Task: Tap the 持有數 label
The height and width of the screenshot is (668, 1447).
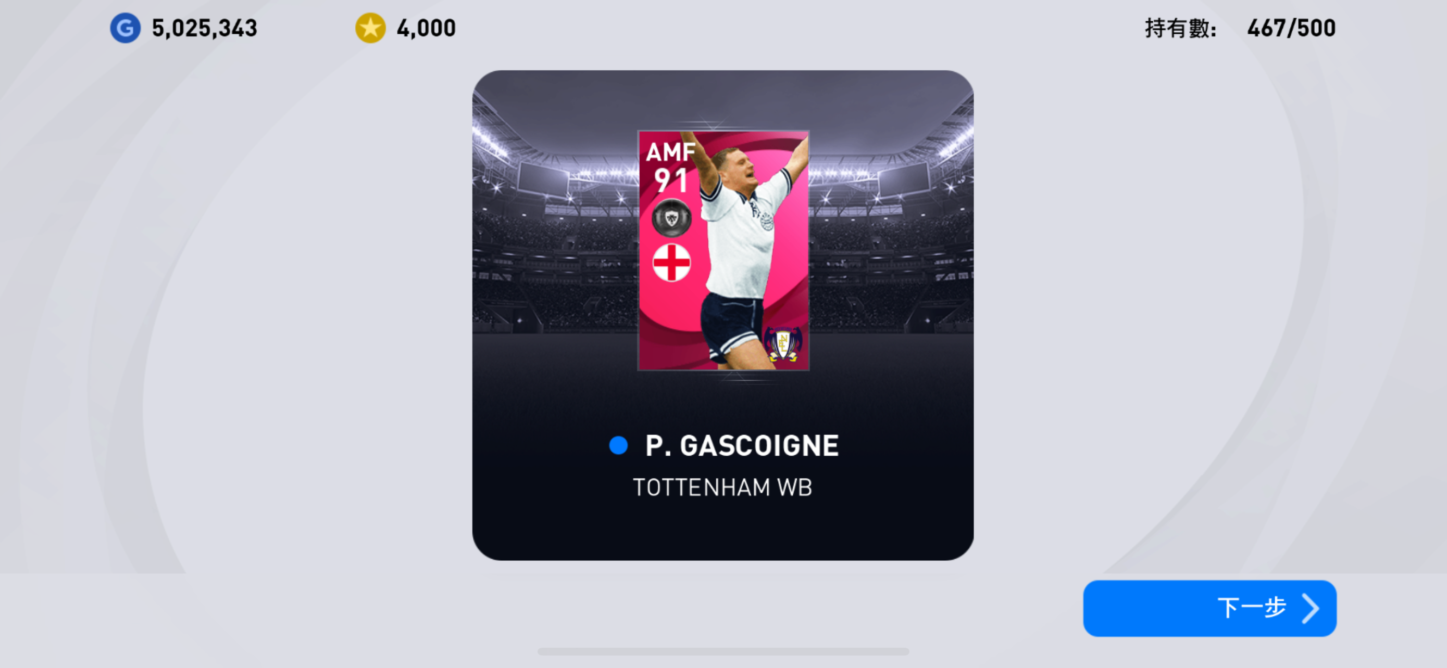Action: 1180,28
